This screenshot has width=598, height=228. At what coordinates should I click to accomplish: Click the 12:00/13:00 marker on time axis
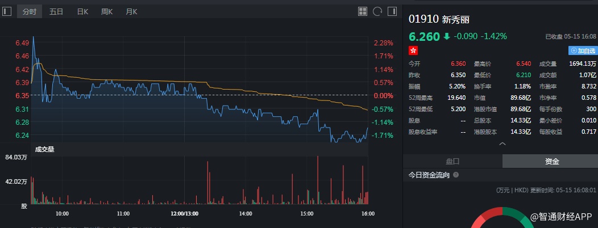tap(185, 214)
